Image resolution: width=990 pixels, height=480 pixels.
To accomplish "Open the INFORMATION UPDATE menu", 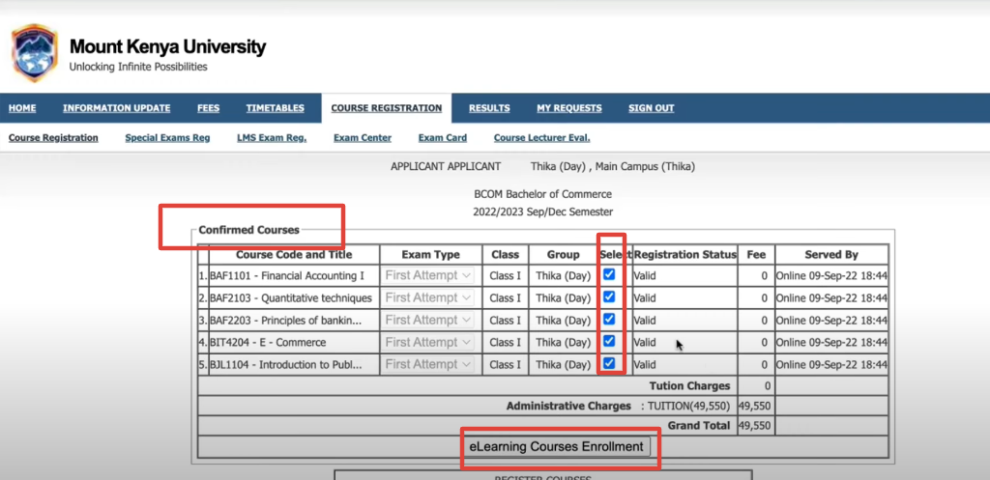I will point(116,108).
